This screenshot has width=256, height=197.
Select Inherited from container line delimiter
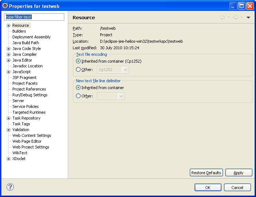[x=78, y=88]
